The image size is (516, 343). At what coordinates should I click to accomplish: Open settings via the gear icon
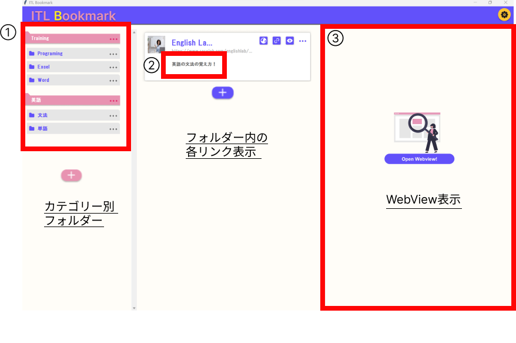(x=504, y=15)
